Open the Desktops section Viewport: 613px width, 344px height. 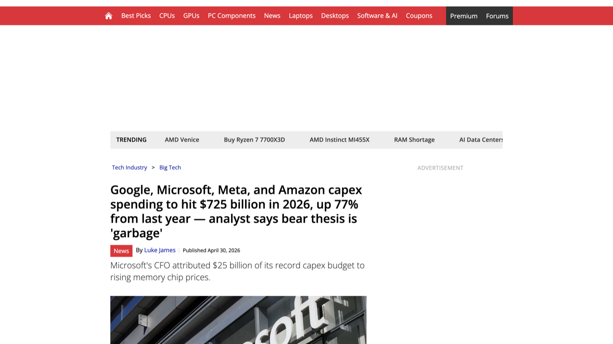[335, 16]
